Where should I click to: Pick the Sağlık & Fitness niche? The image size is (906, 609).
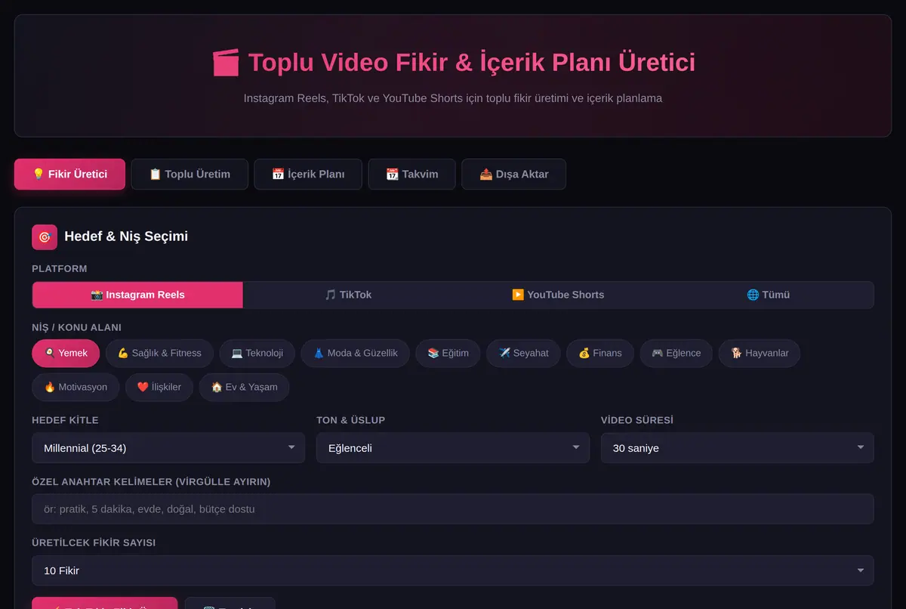(159, 353)
